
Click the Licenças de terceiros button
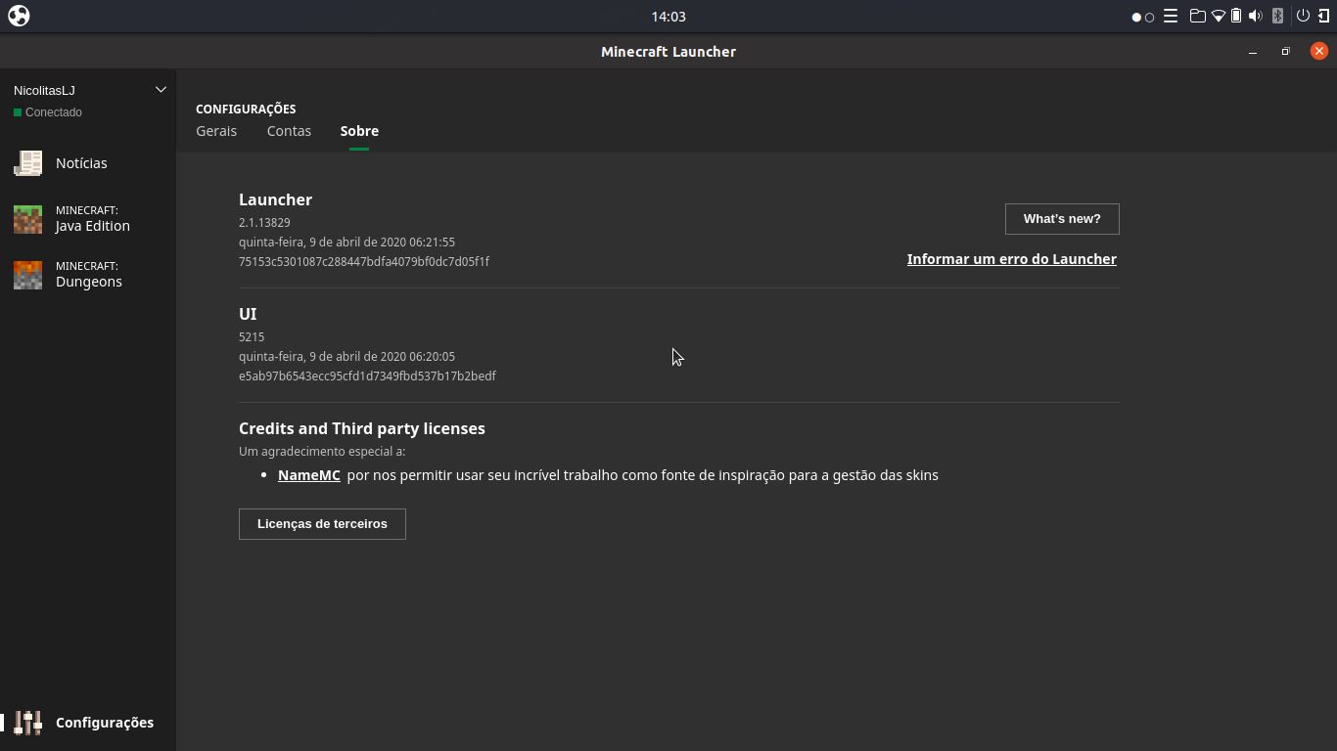click(x=322, y=524)
